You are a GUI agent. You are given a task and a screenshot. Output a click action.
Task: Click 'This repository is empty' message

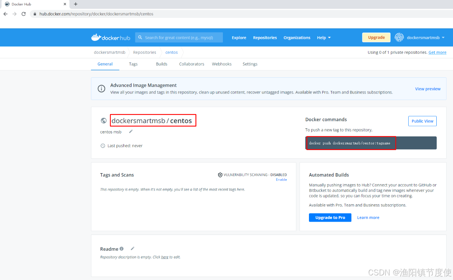pyautogui.click(x=172, y=189)
